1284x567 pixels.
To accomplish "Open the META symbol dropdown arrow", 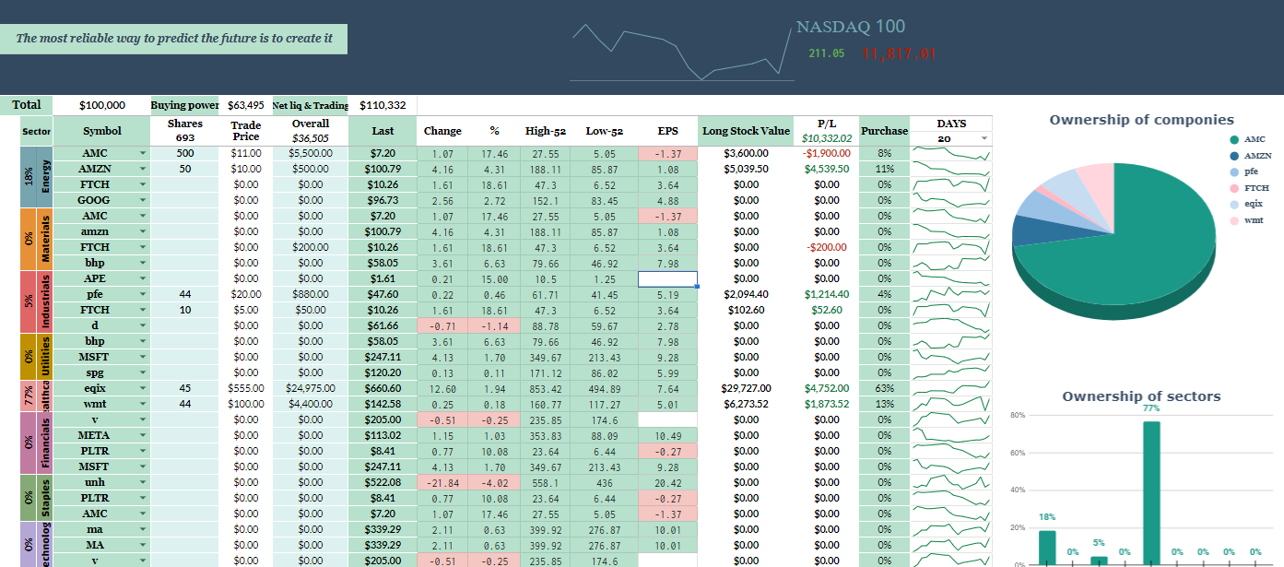I will coord(142,435).
